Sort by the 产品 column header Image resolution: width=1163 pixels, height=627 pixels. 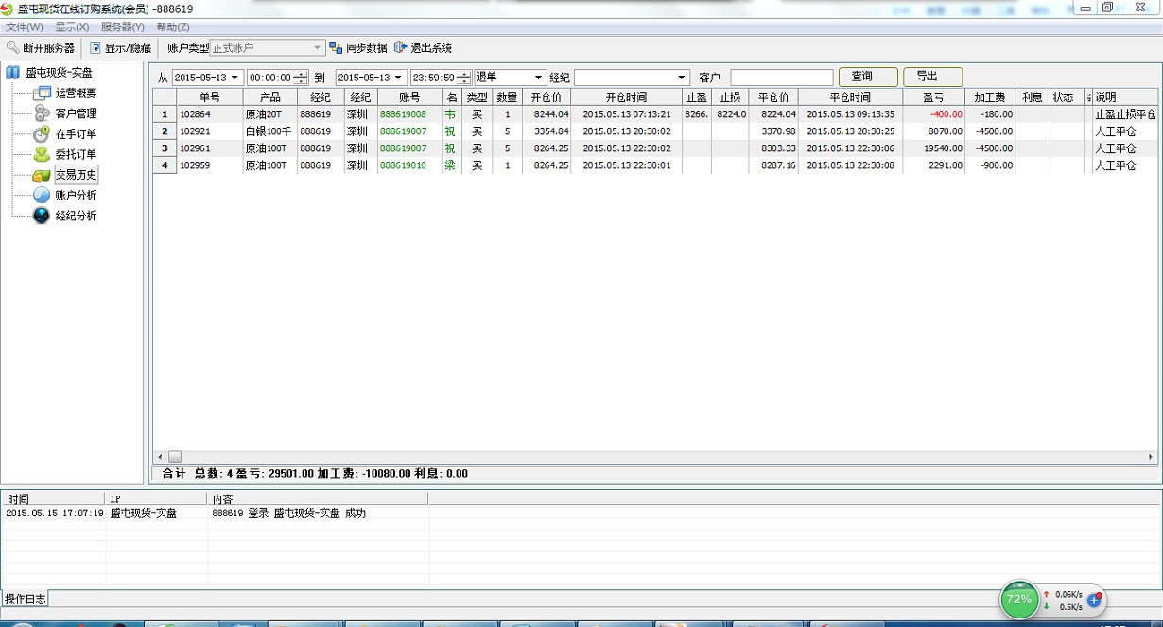(270, 97)
